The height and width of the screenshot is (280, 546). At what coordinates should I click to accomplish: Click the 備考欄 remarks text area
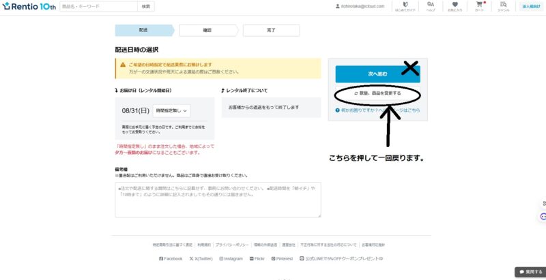(x=218, y=199)
